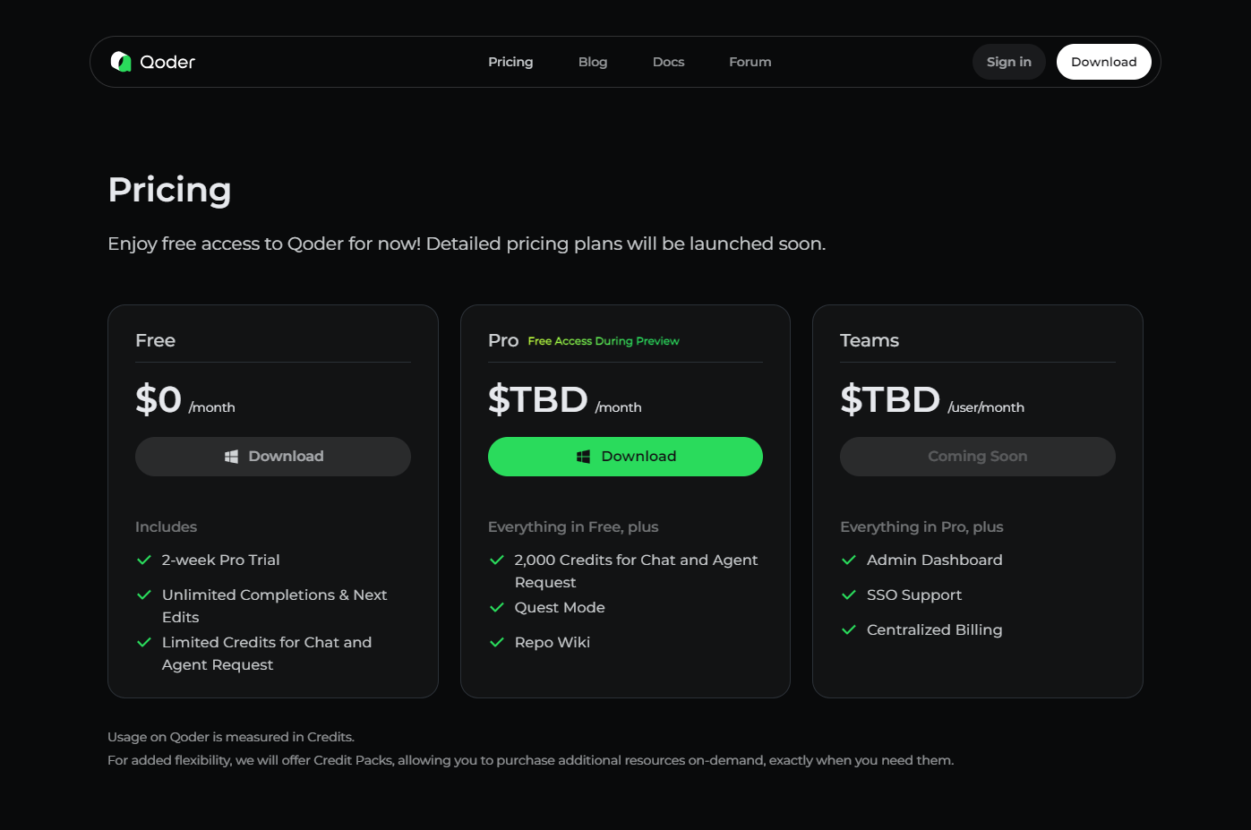Image resolution: width=1251 pixels, height=830 pixels.
Task: Click the Coming Soon Teams button
Action: (x=977, y=457)
